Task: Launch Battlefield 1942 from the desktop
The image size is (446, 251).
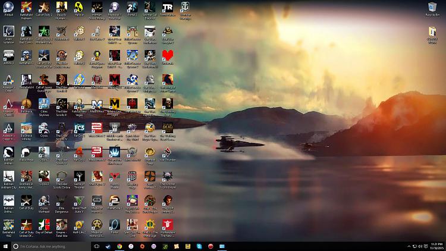Action: click(x=8, y=228)
